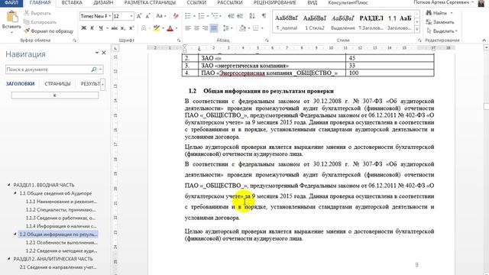Click Copy (Копировать) in the clipboard group
This screenshot has width=489, height=275.
40,22
